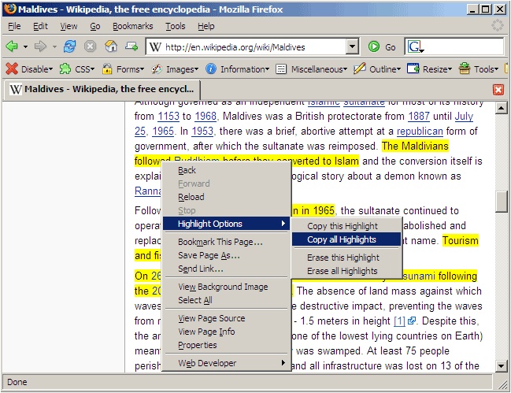Open the Bookmarks menu
Viewport: 511px width, 393px height.
pos(132,26)
